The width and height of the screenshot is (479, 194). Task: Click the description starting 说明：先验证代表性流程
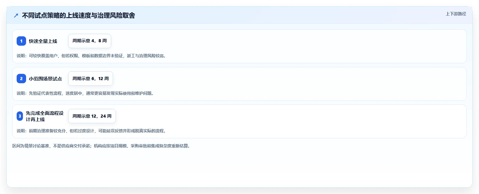tap(85, 93)
